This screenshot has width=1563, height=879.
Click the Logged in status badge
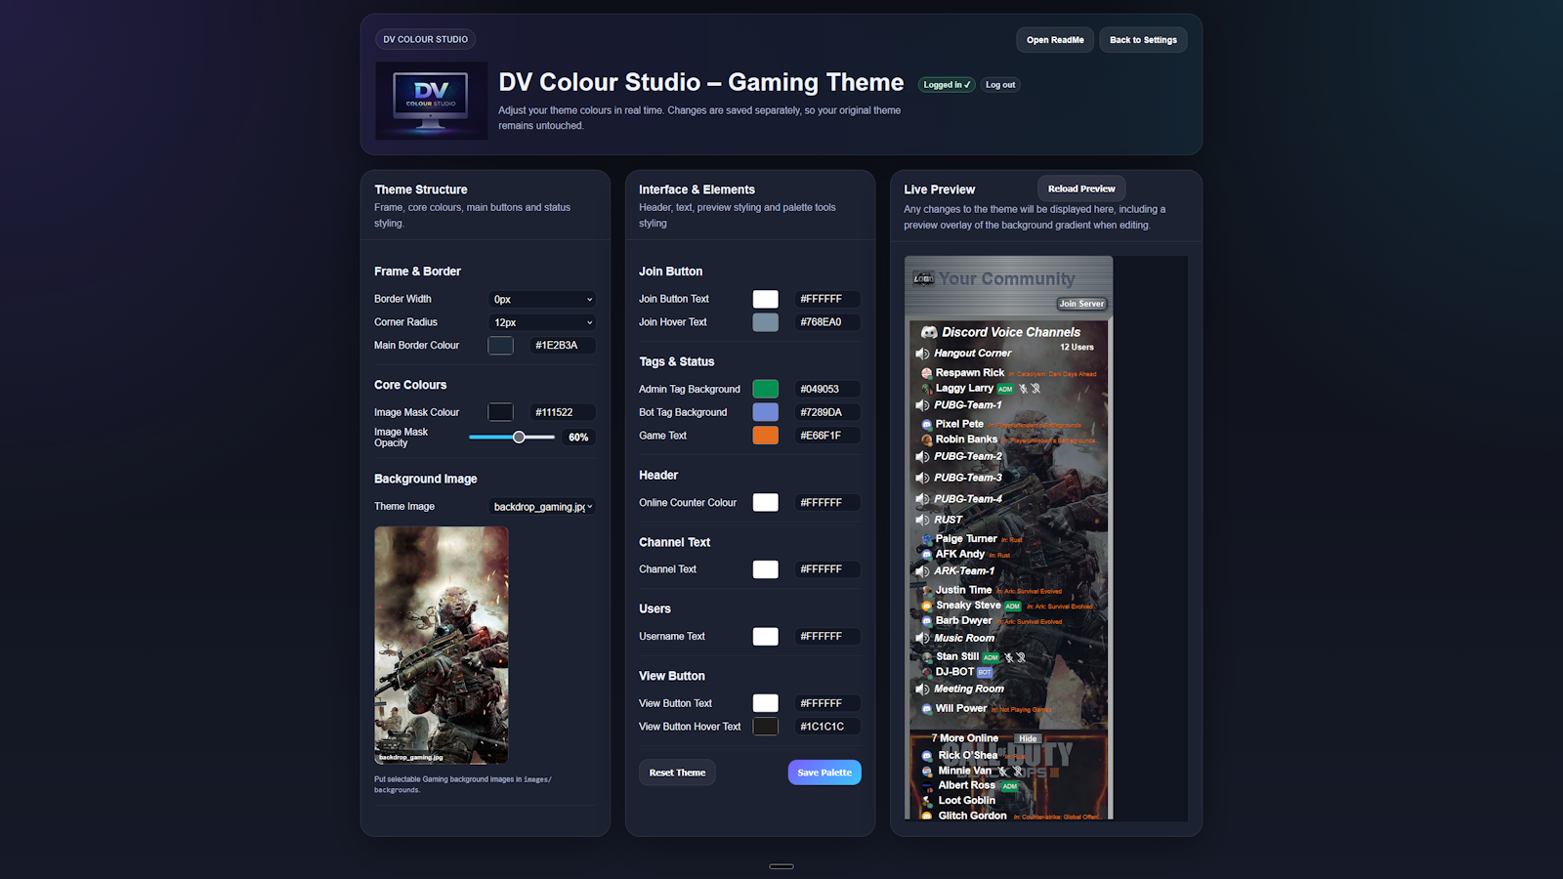947,85
